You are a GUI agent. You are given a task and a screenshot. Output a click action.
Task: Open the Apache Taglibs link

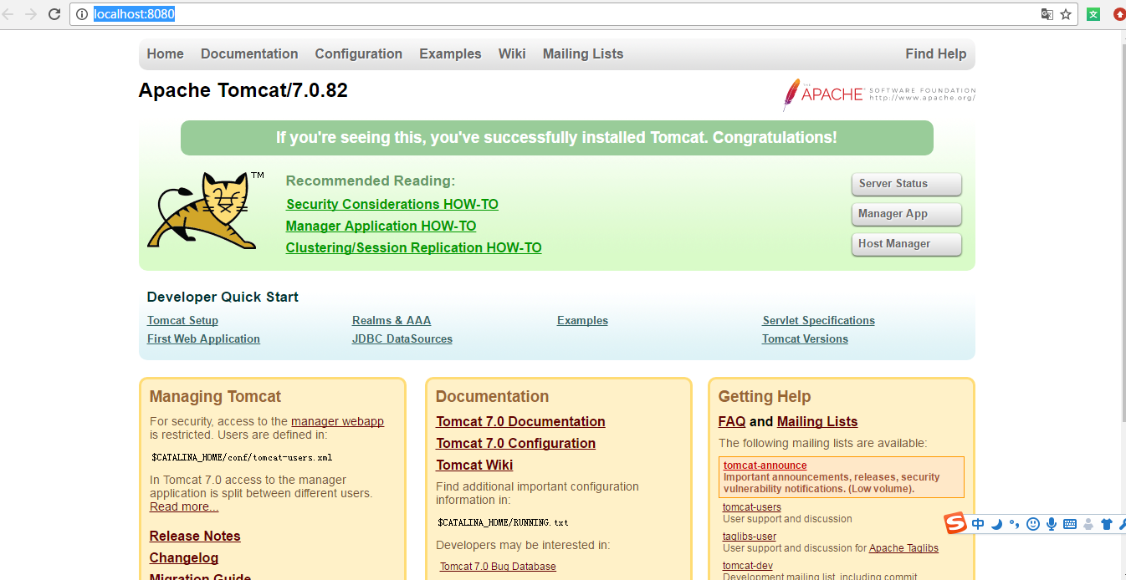coord(903,548)
